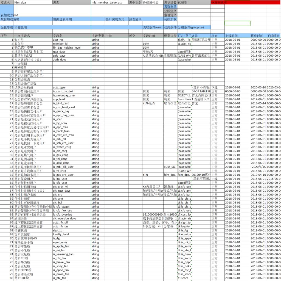
Task: Select the is_gas_crd_user cell
Action: click(x=72, y=175)
